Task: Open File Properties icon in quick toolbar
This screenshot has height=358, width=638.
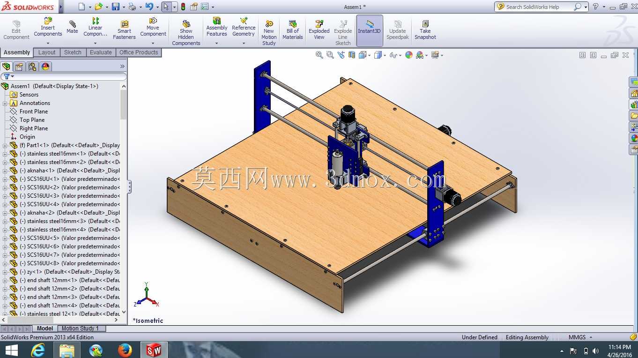Action: 193,7
